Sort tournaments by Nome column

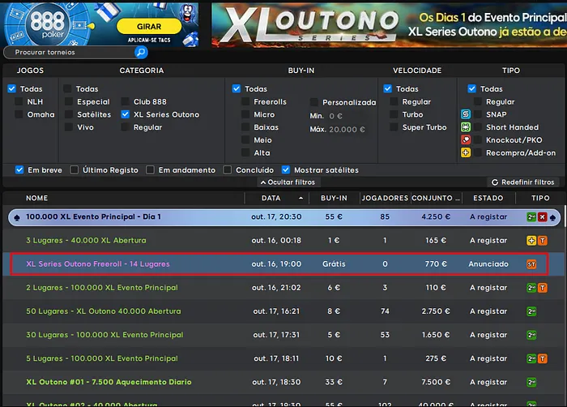[x=37, y=198]
